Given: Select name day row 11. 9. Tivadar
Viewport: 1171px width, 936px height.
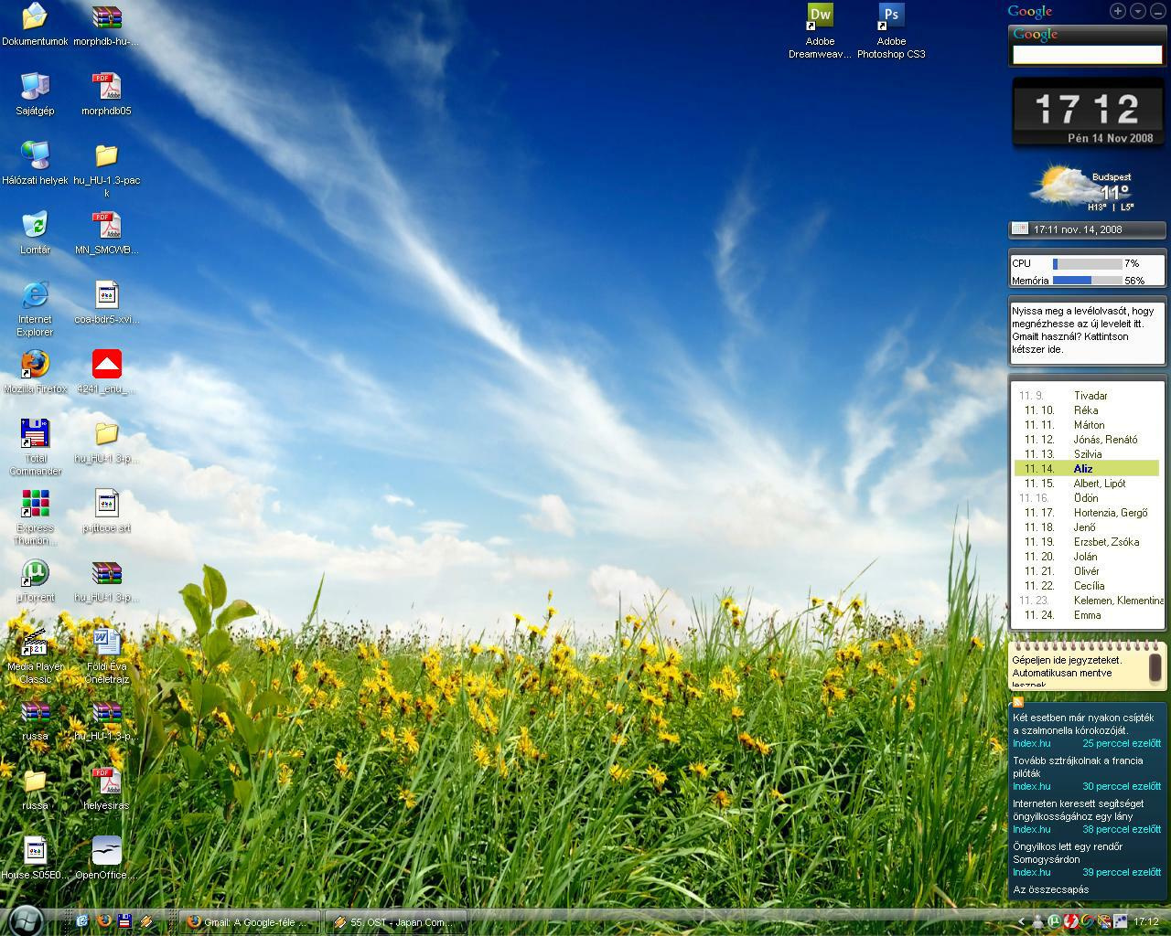Looking at the screenshot, I should 1087,396.
